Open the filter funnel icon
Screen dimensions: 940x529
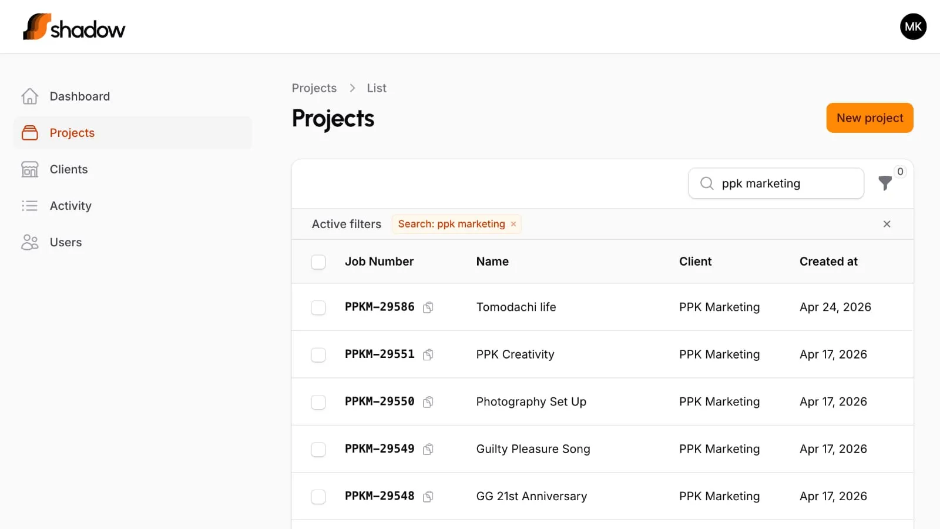tap(885, 183)
